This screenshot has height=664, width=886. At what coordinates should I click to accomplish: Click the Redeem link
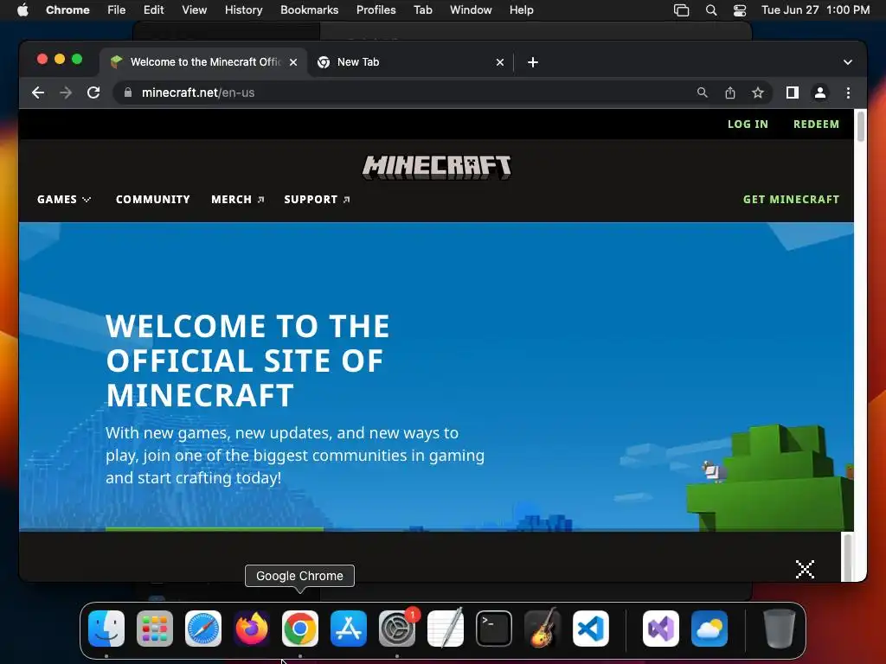point(816,124)
